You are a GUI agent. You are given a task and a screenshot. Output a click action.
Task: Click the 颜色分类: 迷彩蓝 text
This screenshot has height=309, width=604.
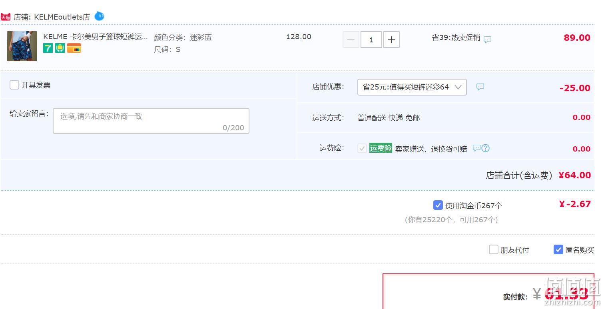click(x=183, y=38)
